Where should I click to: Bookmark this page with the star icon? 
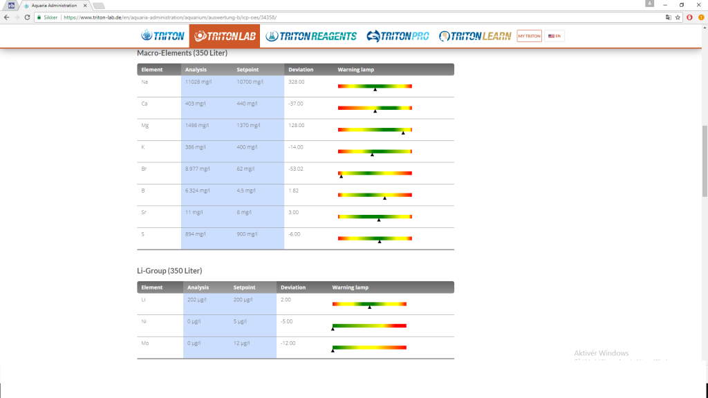[678, 17]
